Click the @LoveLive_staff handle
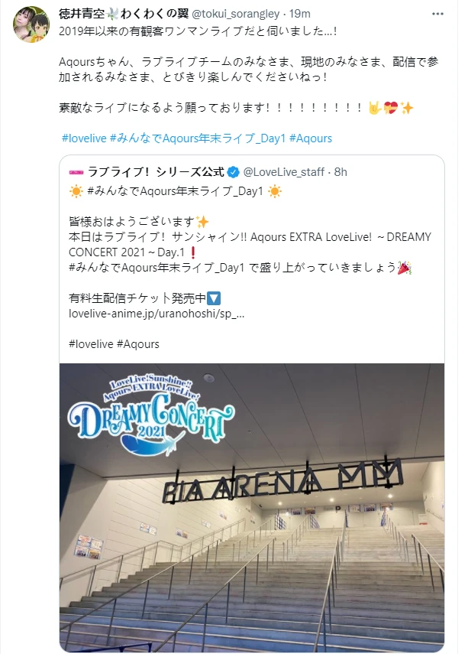This screenshot has width=468, height=654. click(283, 172)
